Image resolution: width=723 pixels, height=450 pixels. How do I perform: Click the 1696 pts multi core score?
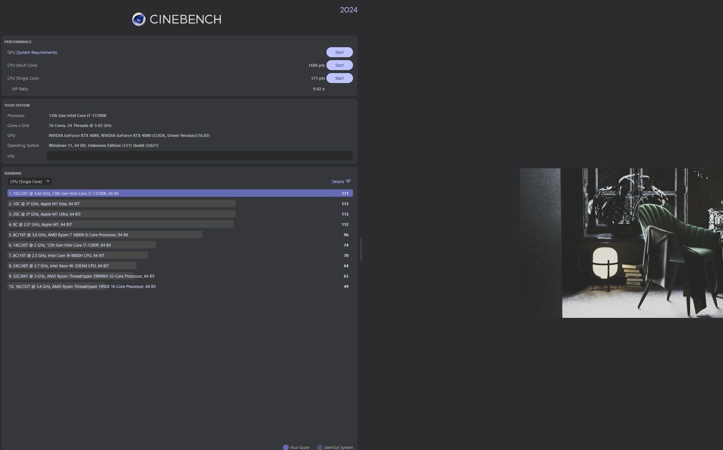(x=316, y=65)
